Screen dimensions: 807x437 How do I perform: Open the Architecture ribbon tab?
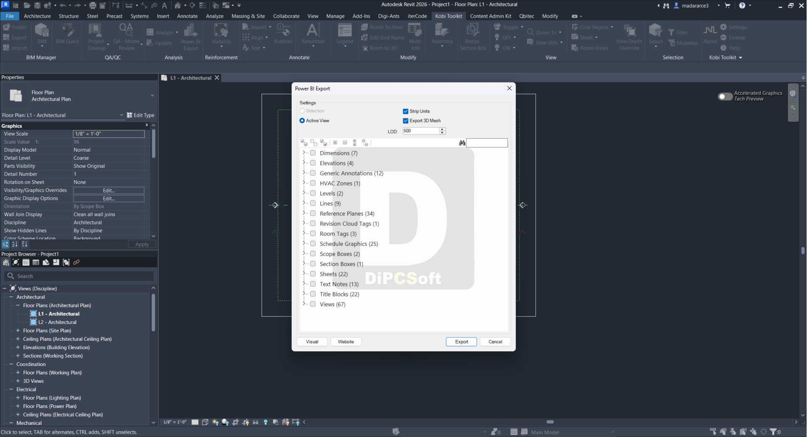pyautogui.click(x=37, y=16)
